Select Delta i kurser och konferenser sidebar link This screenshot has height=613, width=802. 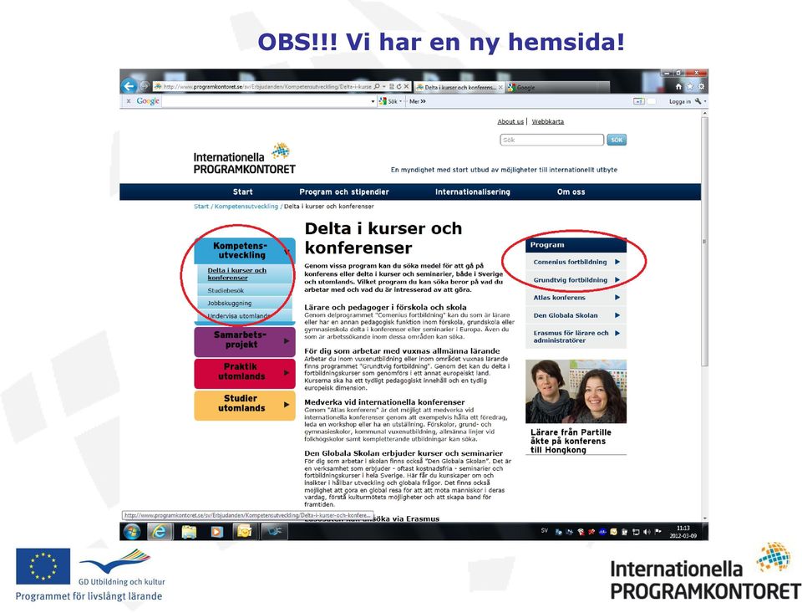(236, 273)
